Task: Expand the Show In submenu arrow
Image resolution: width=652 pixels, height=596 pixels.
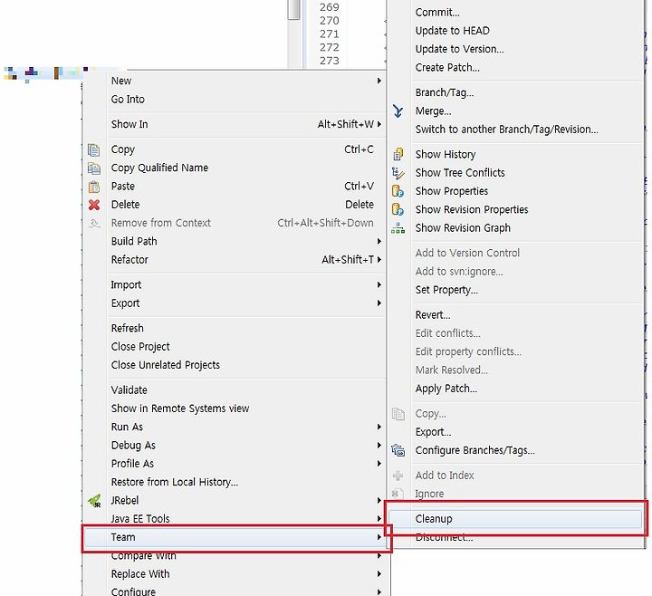Action: [379, 124]
